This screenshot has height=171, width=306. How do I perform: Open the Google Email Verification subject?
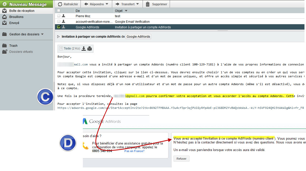[132, 22]
